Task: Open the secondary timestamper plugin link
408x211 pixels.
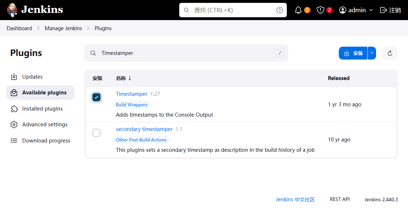Action: (144, 129)
